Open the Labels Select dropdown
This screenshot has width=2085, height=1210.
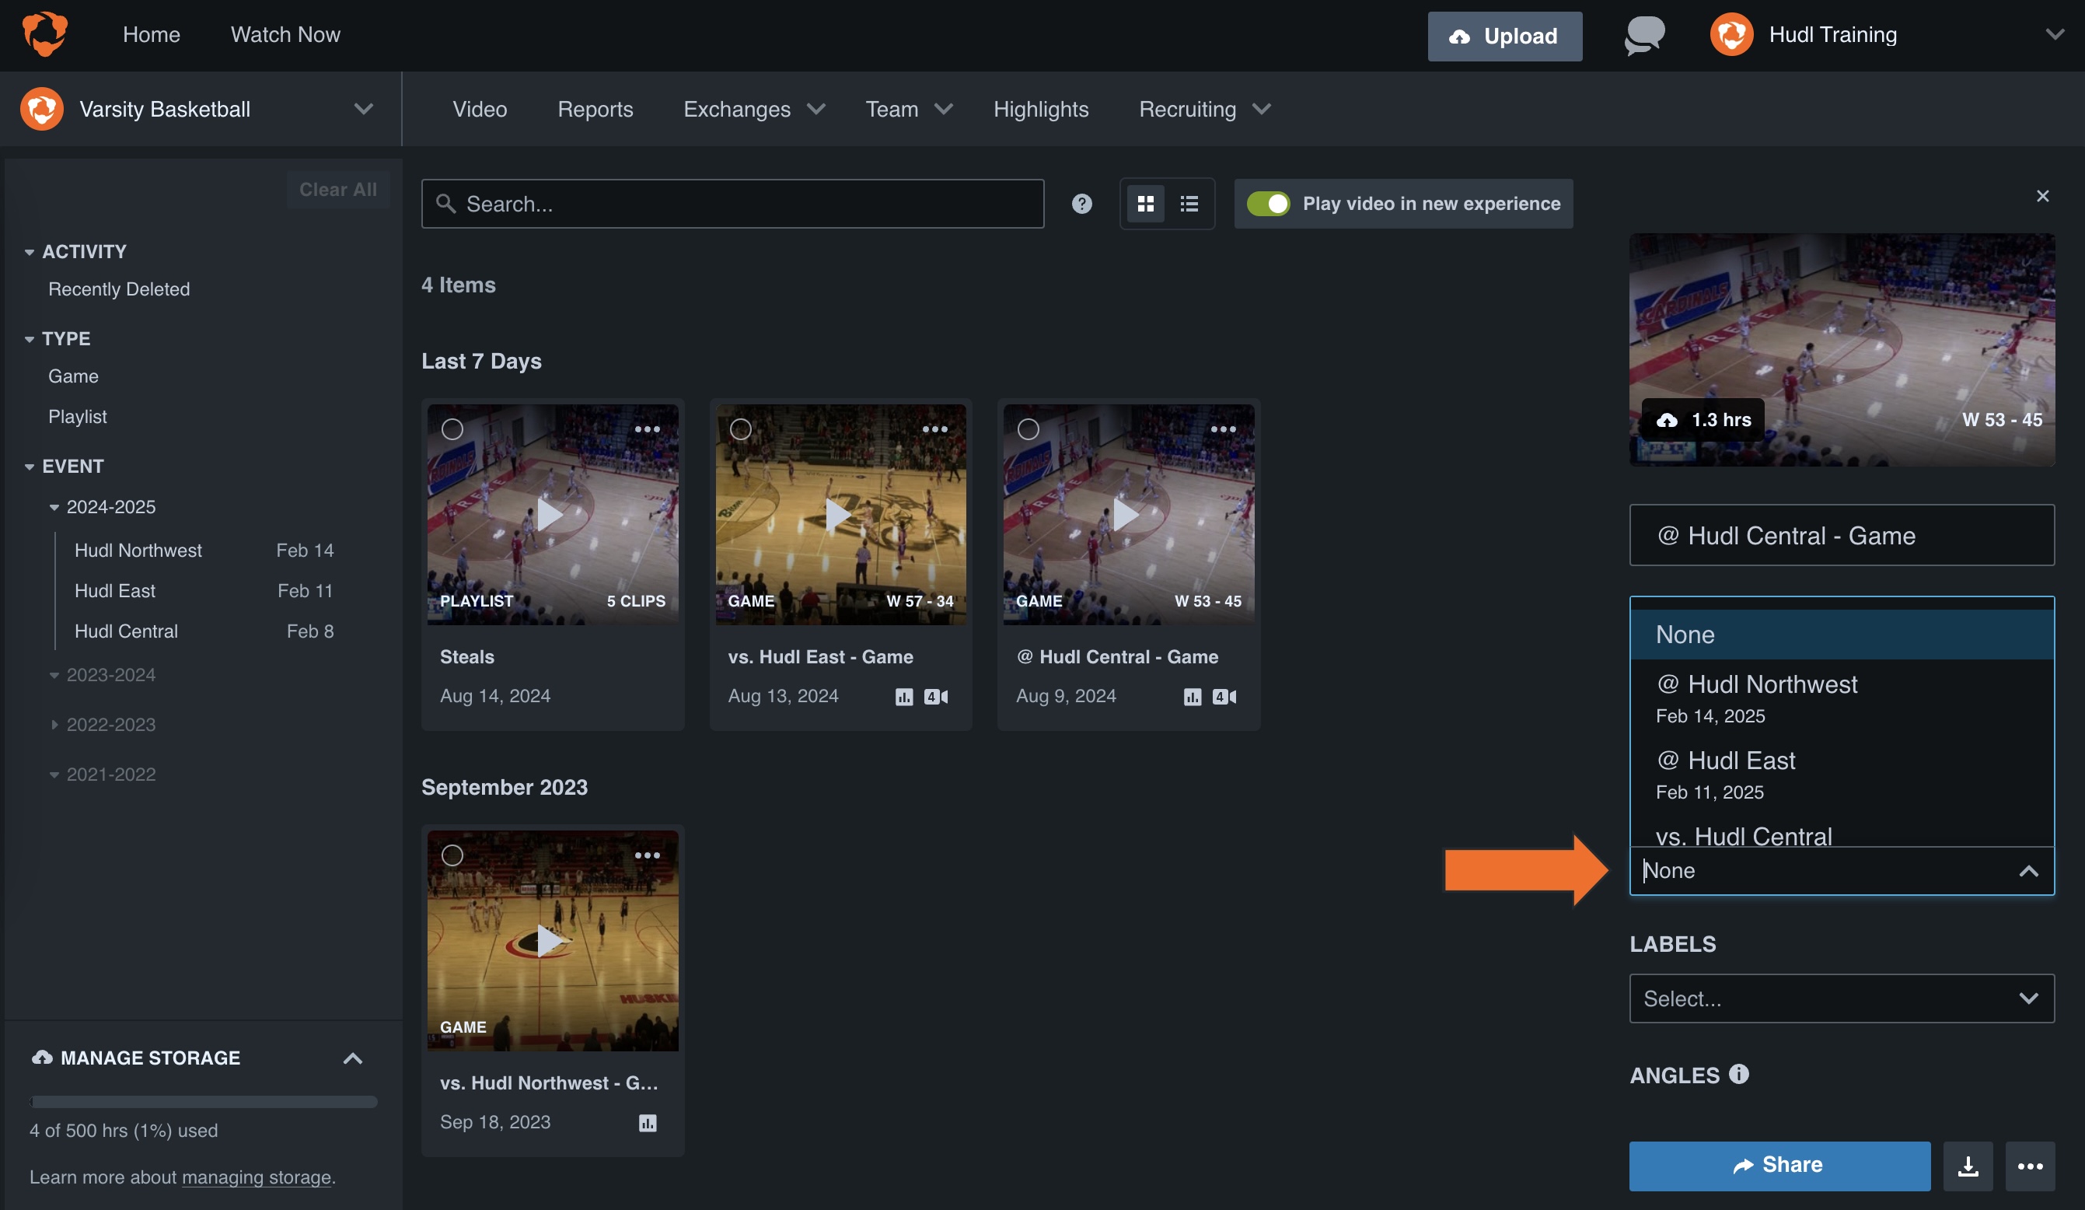click(x=1841, y=998)
